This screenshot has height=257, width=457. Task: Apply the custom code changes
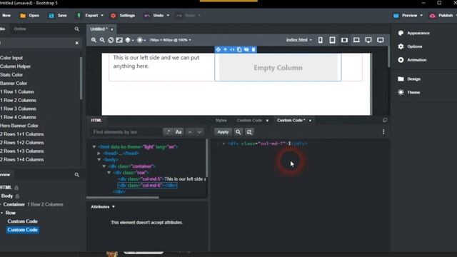pos(223,132)
